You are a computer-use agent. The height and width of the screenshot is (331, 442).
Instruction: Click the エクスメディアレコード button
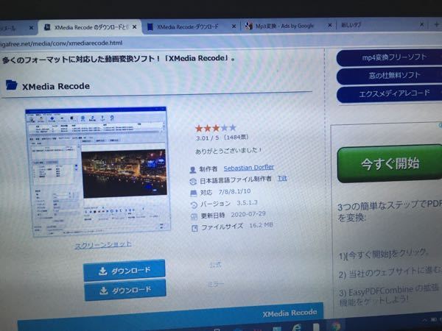[x=390, y=93]
